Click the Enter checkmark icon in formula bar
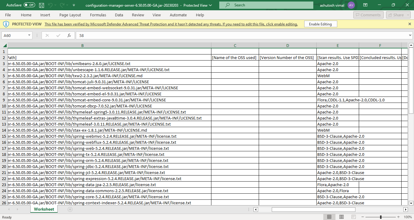This screenshot has width=414, height=220. pos(58,35)
